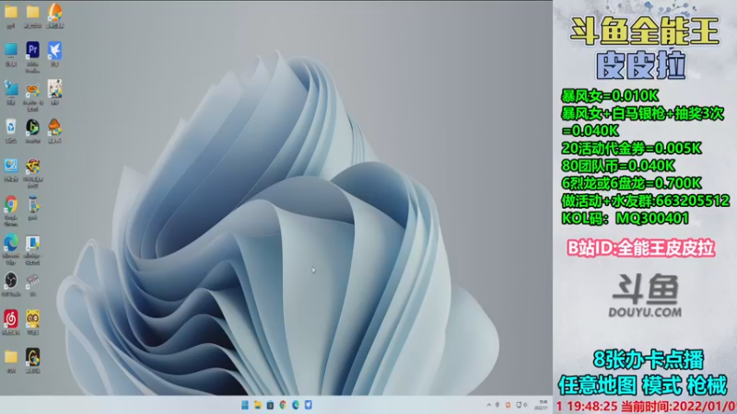This screenshot has width=737, height=414.
Task: Switch to Microsoft Edge on the taskbar
Action: [296, 405]
